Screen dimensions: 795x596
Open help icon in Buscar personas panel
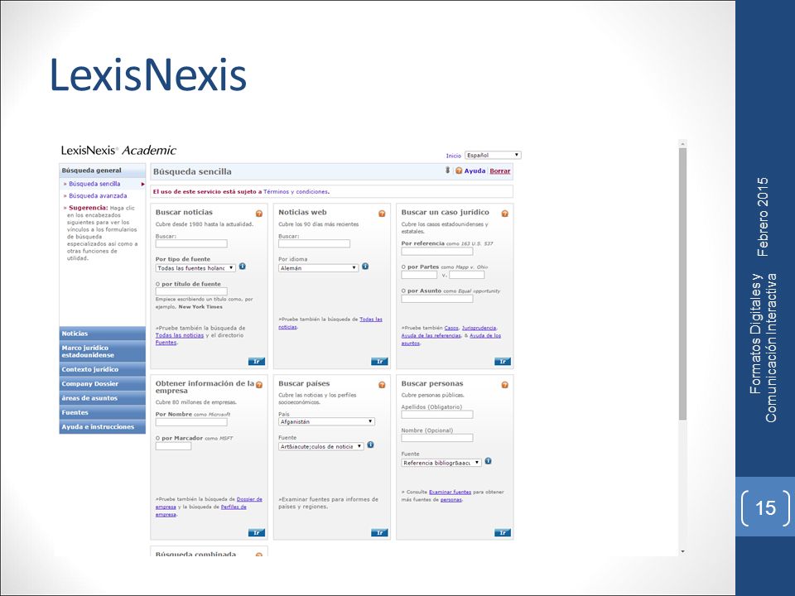[x=505, y=385]
